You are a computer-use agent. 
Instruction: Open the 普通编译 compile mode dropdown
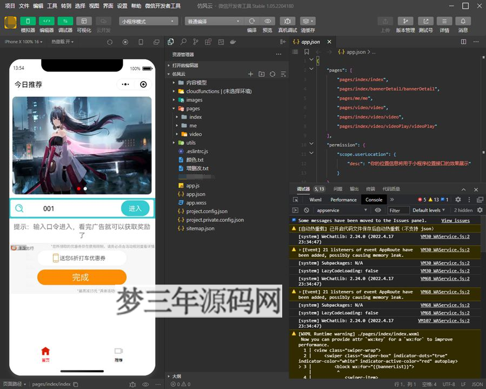pyautogui.click(x=214, y=21)
